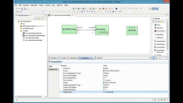Click the CarReservation class in the diagram
The image size is (183, 103).
pos(69,29)
